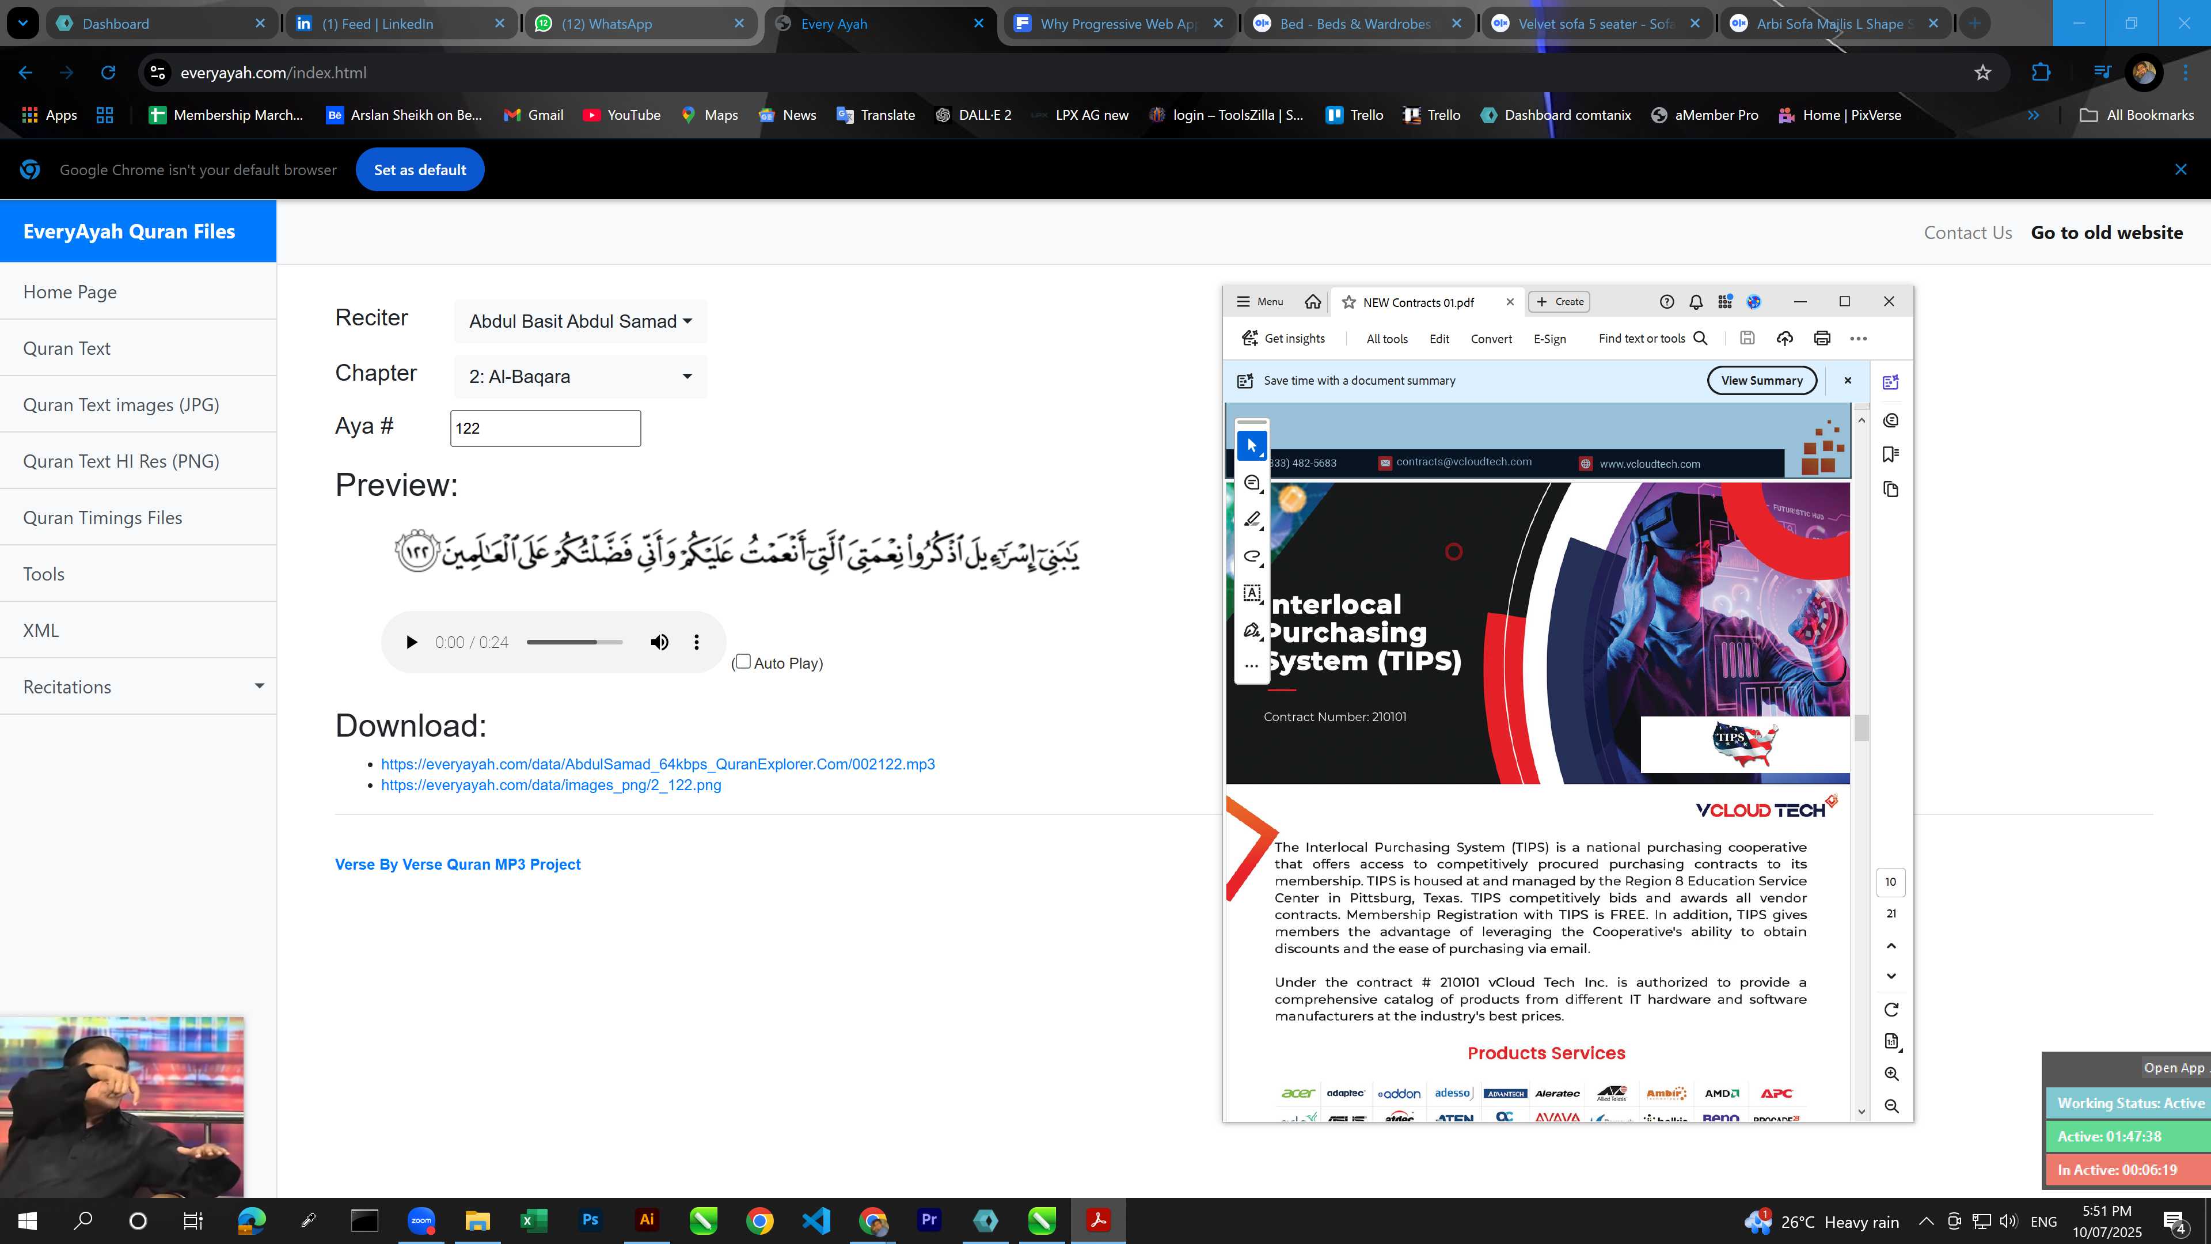The height and width of the screenshot is (1244, 2211).
Task: Rotate the PDF page view
Action: point(1891,1010)
